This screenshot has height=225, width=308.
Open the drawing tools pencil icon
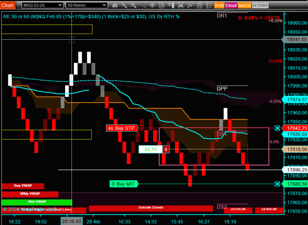(x=124, y=5)
